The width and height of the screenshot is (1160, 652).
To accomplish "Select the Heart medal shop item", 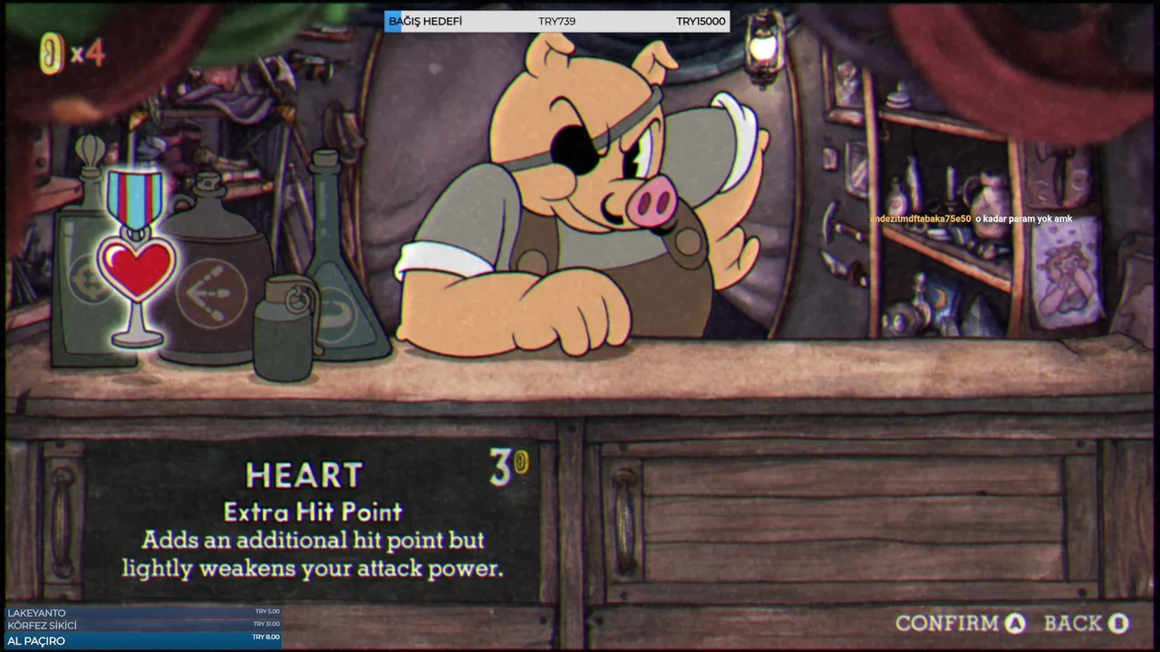I will [136, 259].
